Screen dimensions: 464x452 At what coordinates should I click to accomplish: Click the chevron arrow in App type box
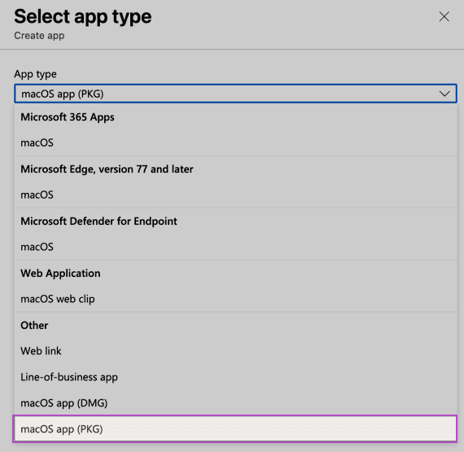[444, 94]
